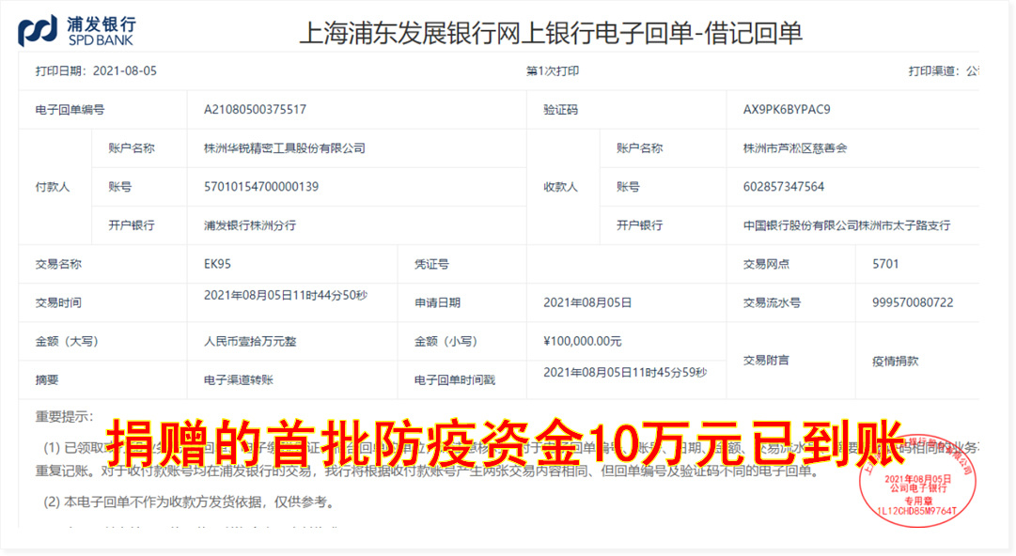Click the 凭证号 label
This screenshot has width=1016, height=556.
click(x=431, y=264)
